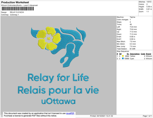Click the 'St.' column header
Viewport: 153px width, 118px height.
(128, 54)
